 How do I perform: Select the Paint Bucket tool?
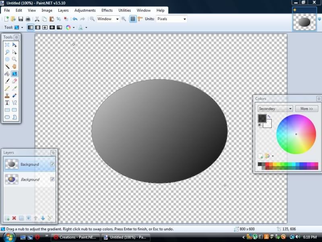[7, 74]
